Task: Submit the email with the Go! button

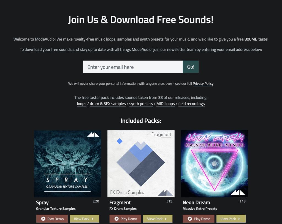Action: point(191,67)
